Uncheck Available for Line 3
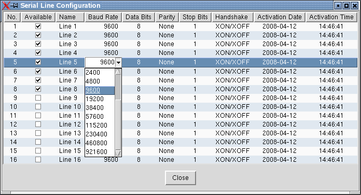This screenshot has width=361, height=195. (38, 44)
